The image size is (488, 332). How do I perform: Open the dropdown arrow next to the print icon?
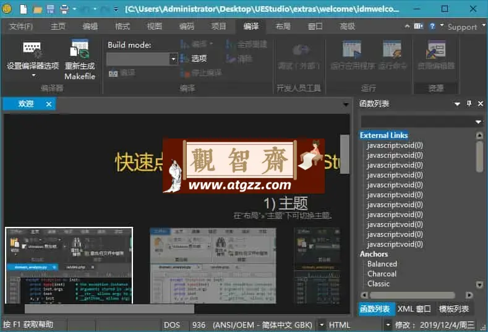(x=74, y=9)
